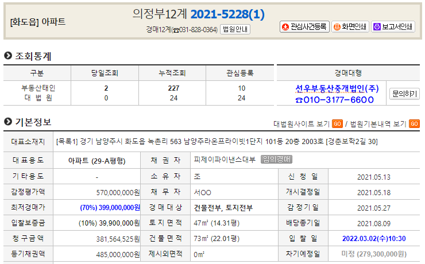Click the 입찰보증금 (10%) 39,900,000원
425x264 pixels.
109,223
